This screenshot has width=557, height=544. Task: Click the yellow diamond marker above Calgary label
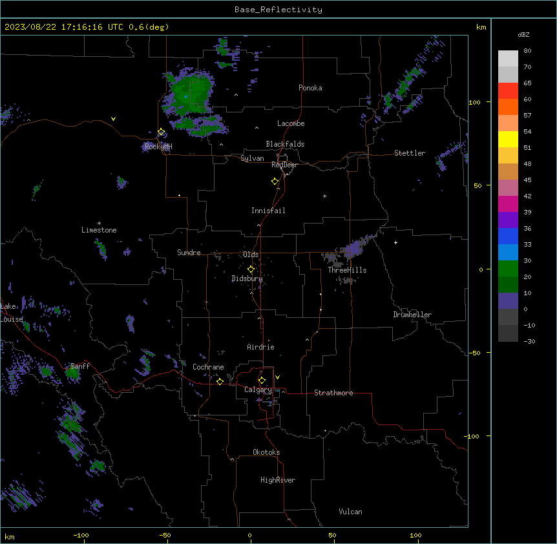[262, 380]
